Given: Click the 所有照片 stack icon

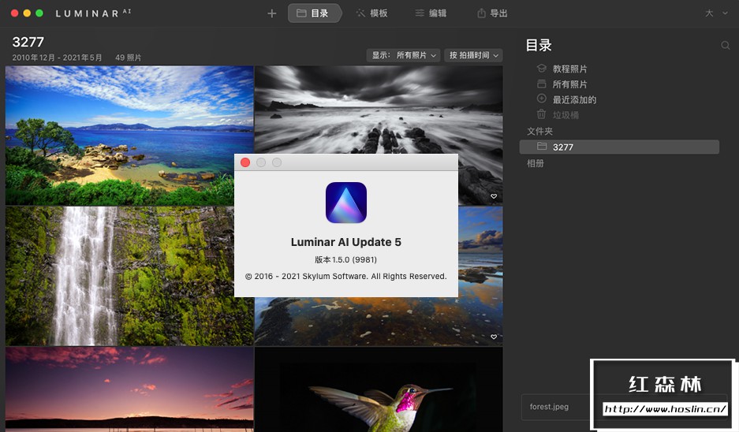Looking at the screenshot, I should [x=542, y=84].
